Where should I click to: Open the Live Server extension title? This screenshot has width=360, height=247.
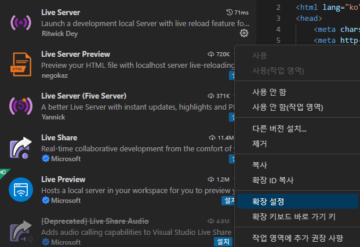tap(61, 12)
